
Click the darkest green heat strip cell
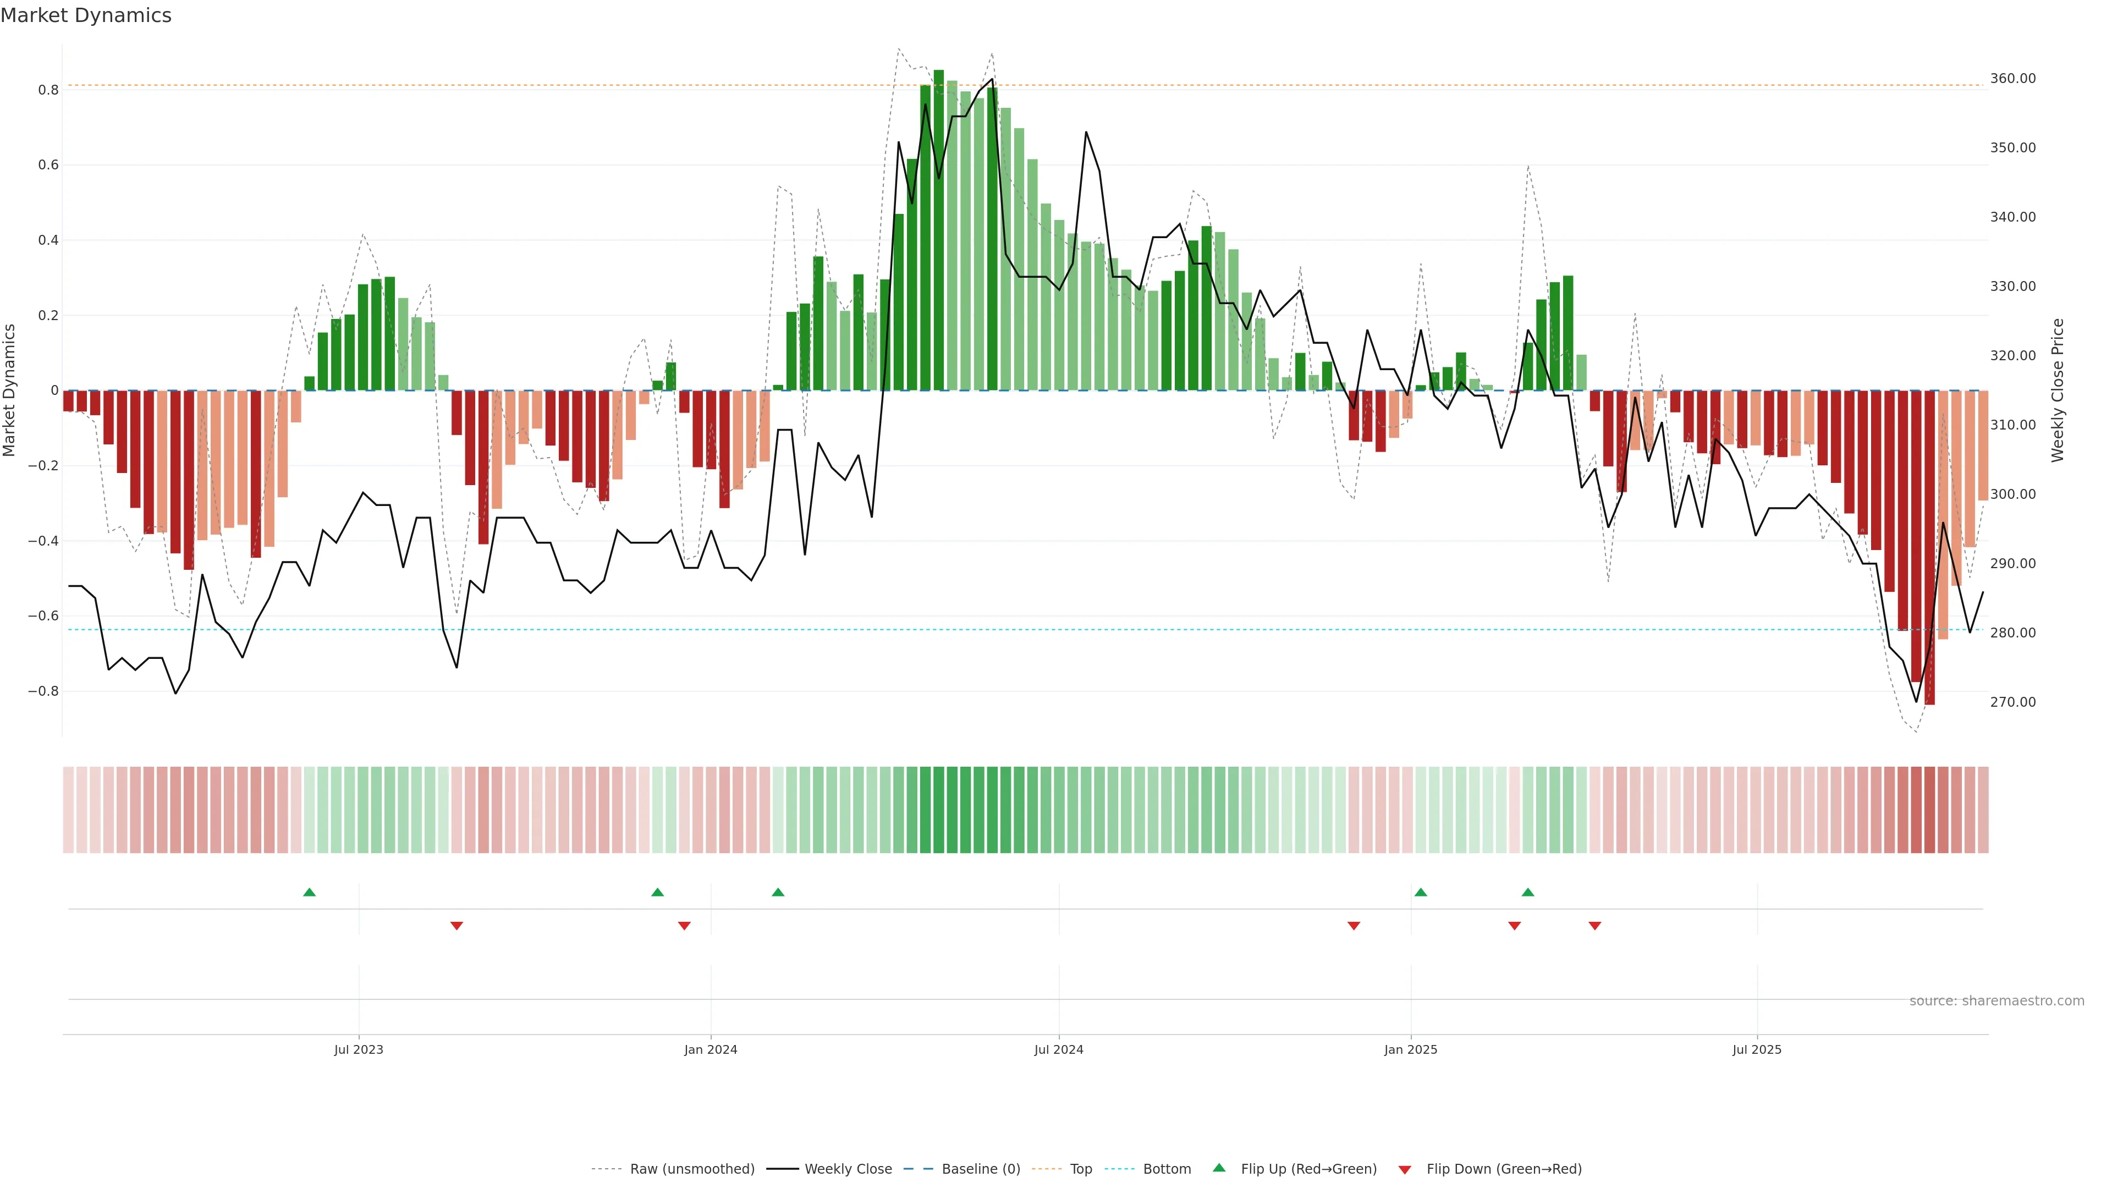pos(939,810)
